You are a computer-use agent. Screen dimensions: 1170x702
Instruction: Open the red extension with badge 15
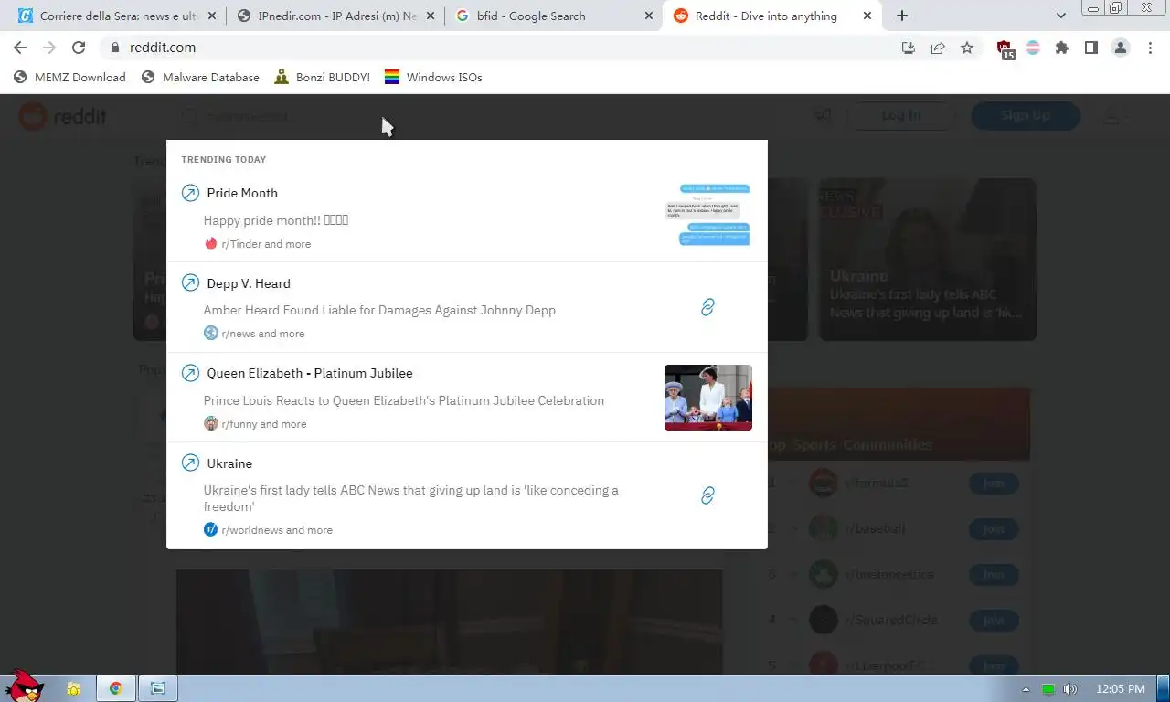tap(1005, 49)
